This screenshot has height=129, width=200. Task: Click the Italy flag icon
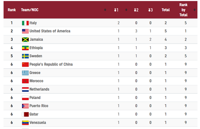(x=25, y=23)
